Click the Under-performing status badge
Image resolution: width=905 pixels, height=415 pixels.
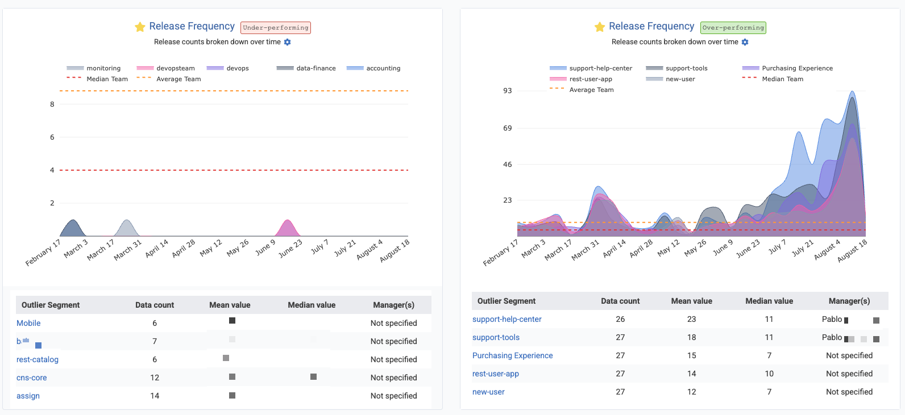pyautogui.click(x=276, y=27)
